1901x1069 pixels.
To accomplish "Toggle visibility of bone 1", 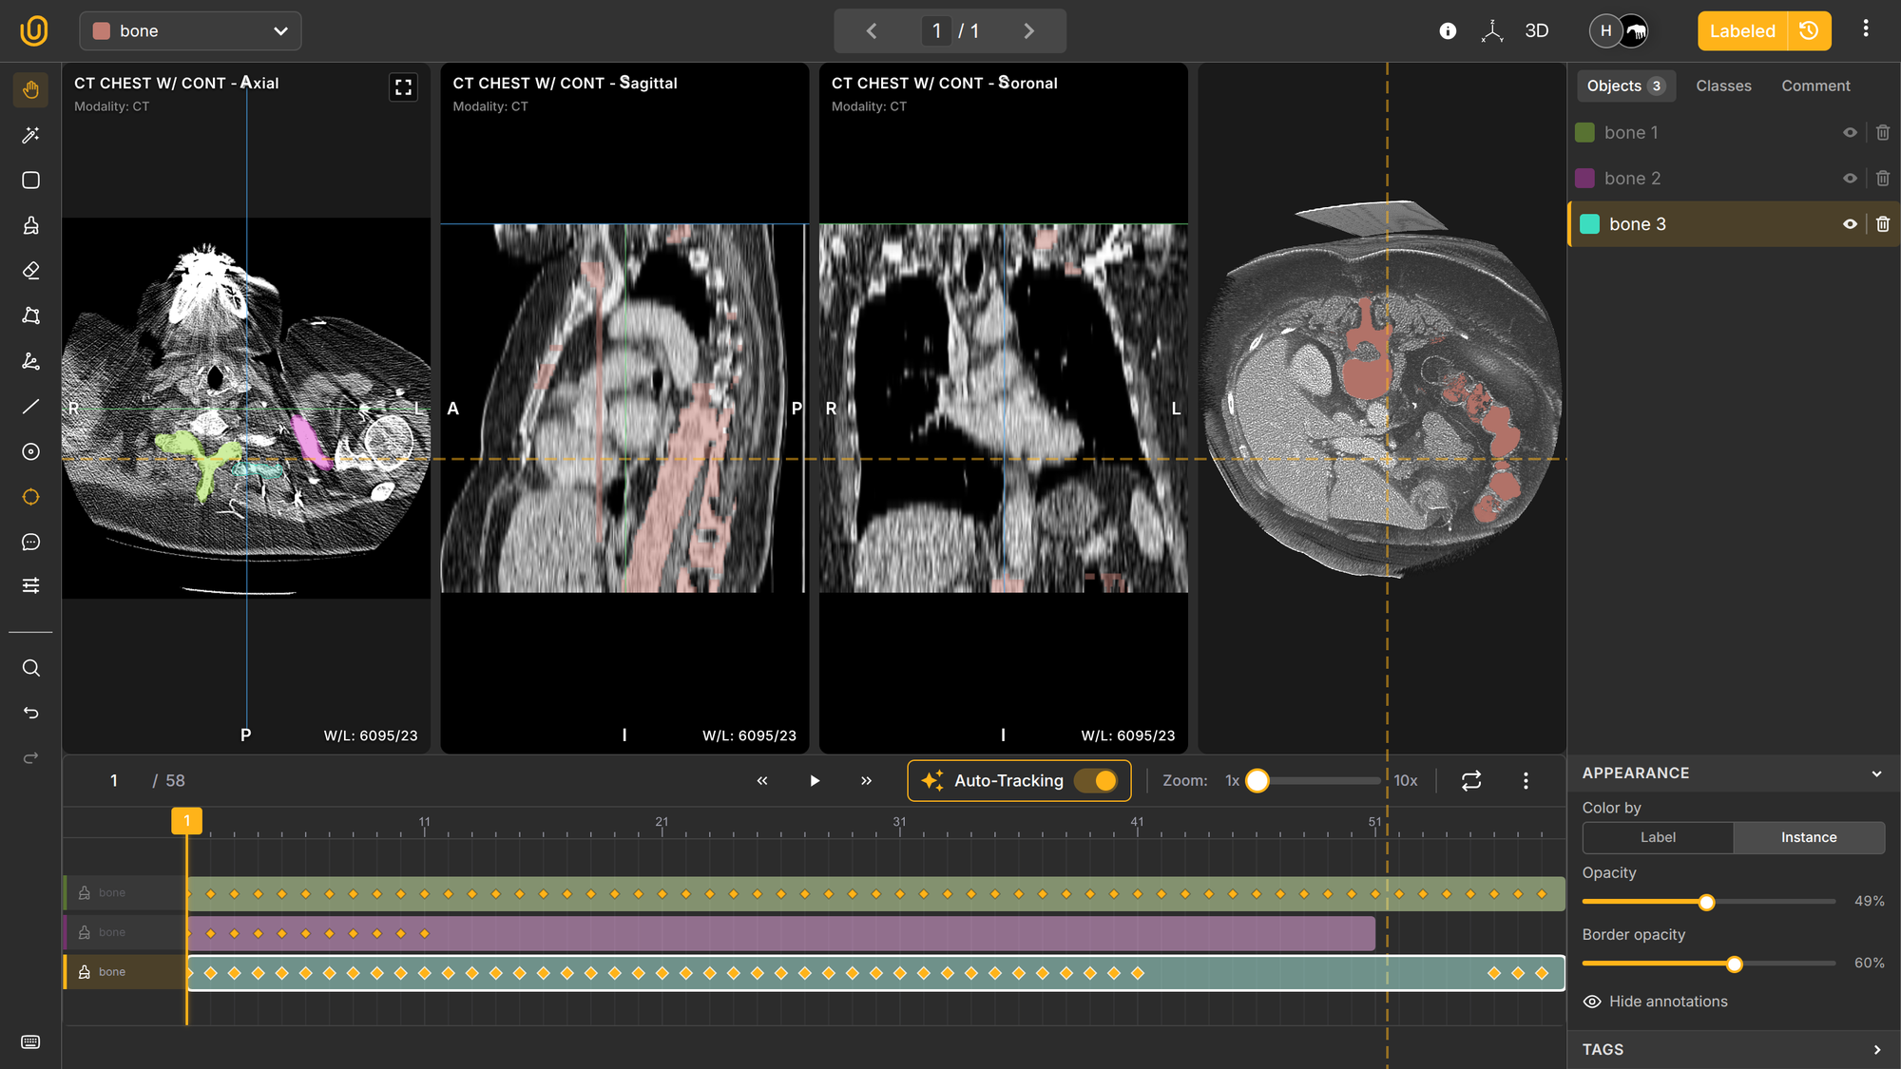I will point(1850,132).
